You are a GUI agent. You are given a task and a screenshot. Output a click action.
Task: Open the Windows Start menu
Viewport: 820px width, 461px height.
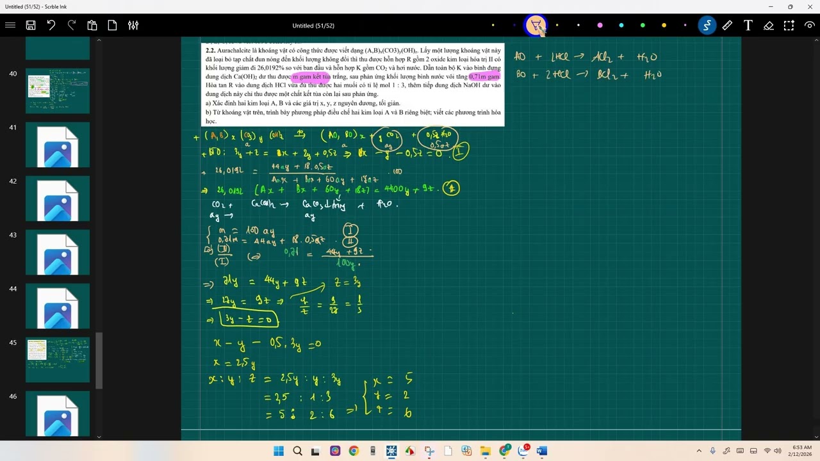tap(279, 451)
